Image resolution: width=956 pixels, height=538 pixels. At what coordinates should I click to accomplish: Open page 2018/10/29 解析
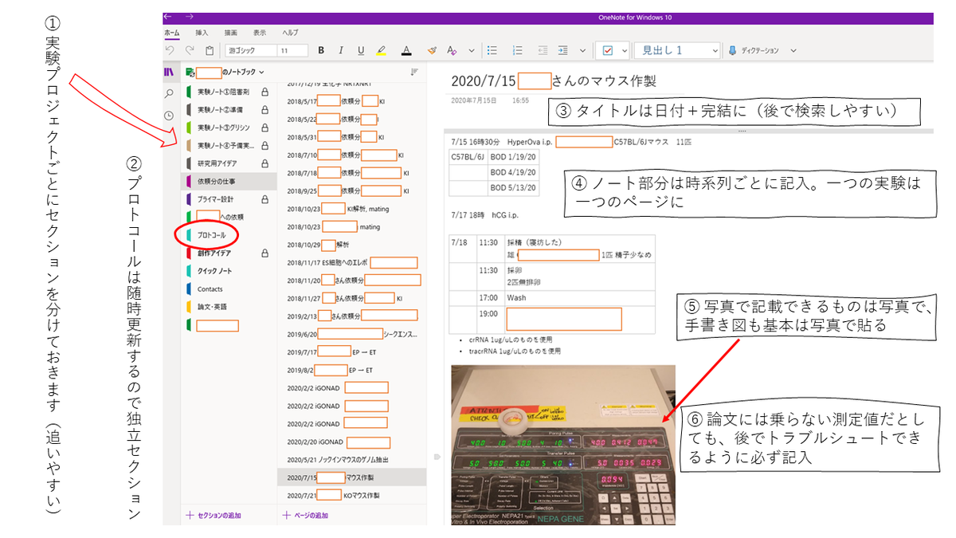coord(351,245)
